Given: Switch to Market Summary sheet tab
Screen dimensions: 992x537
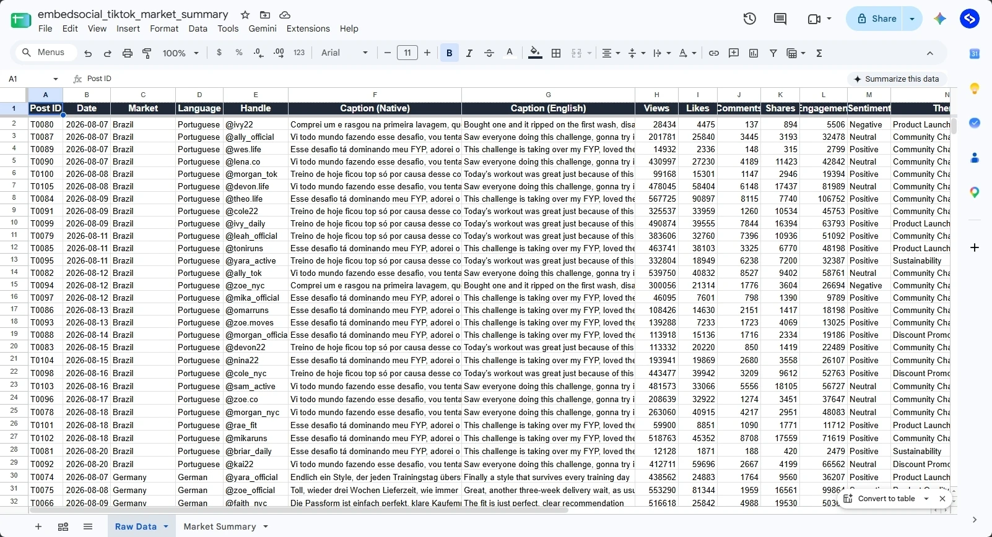Looking at the screenshot, I should coord(220,526).
